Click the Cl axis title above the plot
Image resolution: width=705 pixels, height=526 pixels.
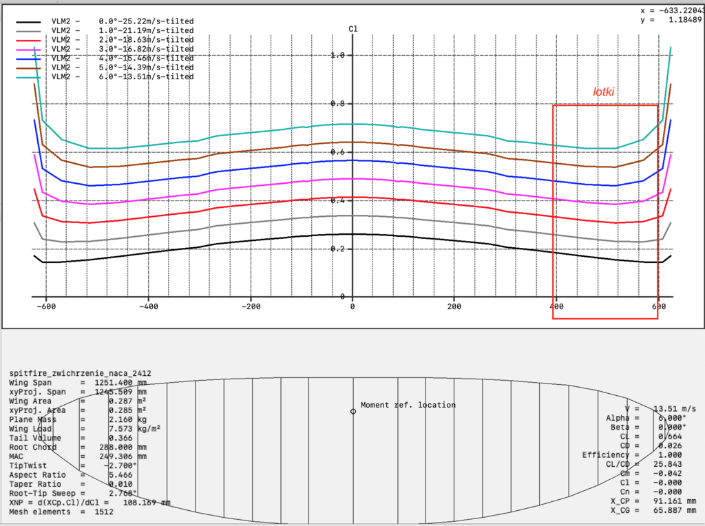click(353, 29)
